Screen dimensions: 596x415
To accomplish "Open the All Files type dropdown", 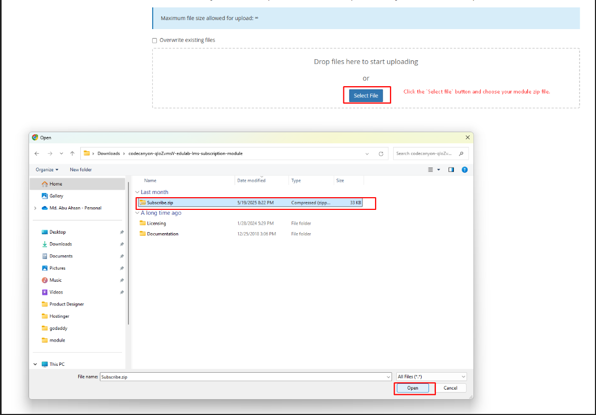I will tap(431, 376).
